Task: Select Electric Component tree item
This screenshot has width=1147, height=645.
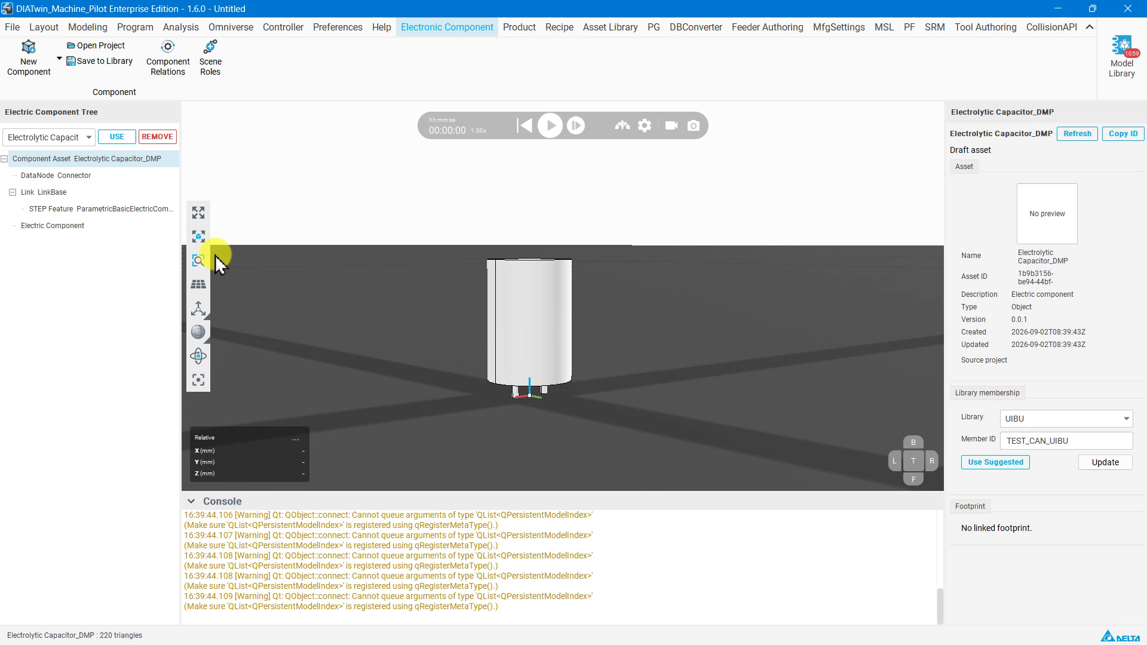Action: 53,226
